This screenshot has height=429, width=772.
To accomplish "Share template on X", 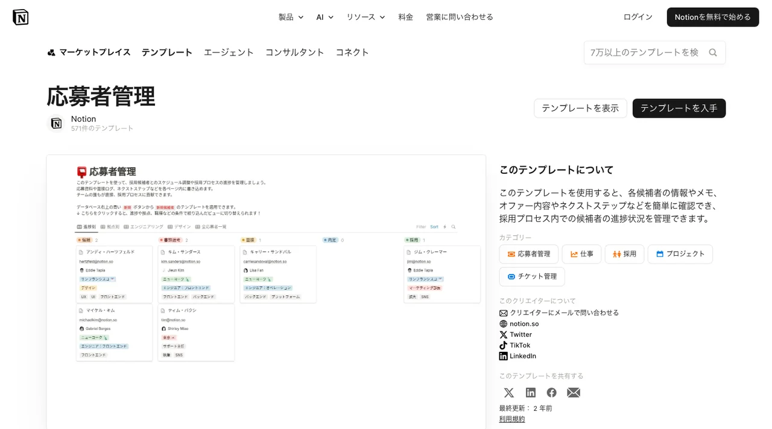I will (x=509, y=393).
